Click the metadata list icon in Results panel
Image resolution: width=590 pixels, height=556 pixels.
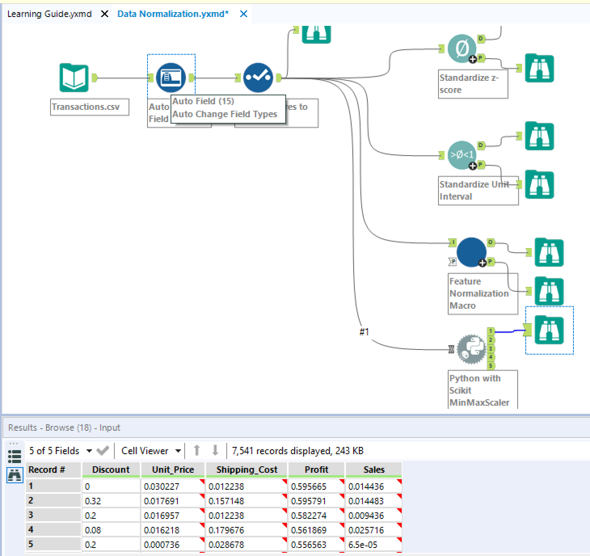coord(15,456)
